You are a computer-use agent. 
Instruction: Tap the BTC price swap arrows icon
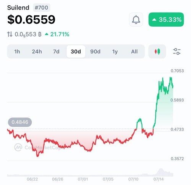(10, 34)
